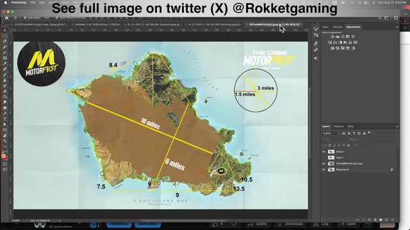Select the Lasso tool
The height and width of the screenshot is (230, 410).
click(4, 42)
